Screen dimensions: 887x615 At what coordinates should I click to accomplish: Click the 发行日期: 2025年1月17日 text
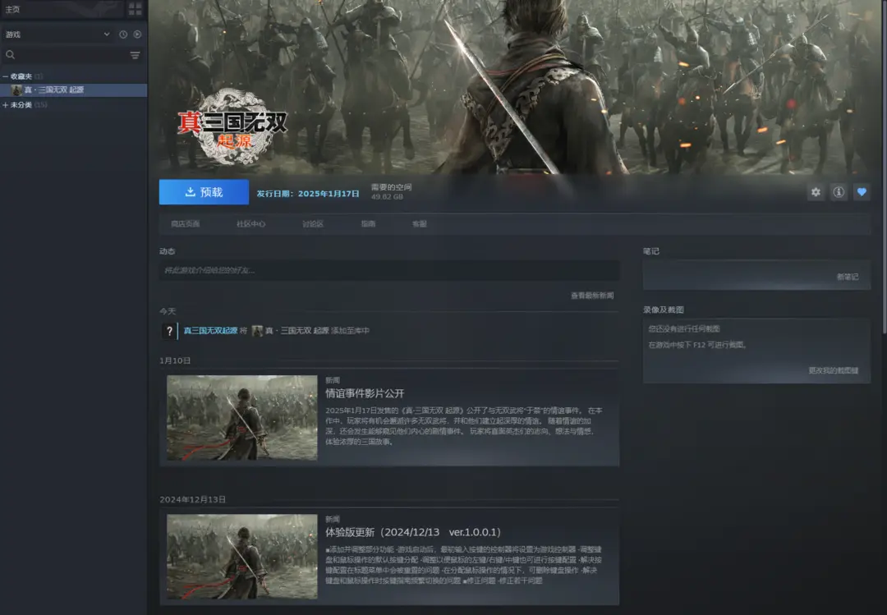(308, 194)
